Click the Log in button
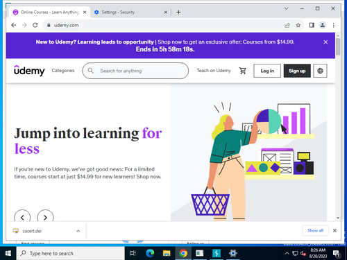The image size is (347, 260). pos(267,71)
